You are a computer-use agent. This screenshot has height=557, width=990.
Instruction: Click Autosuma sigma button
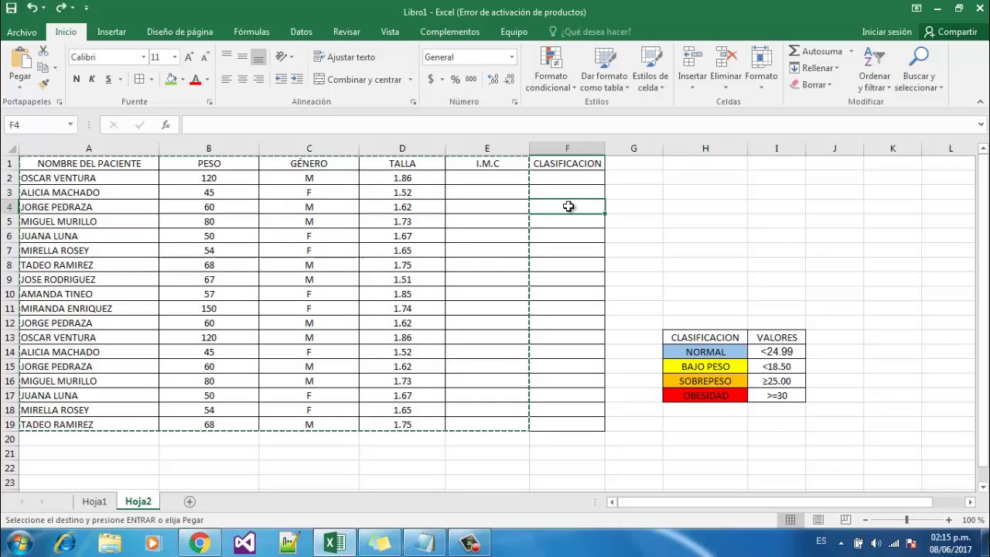click(815, 51)
